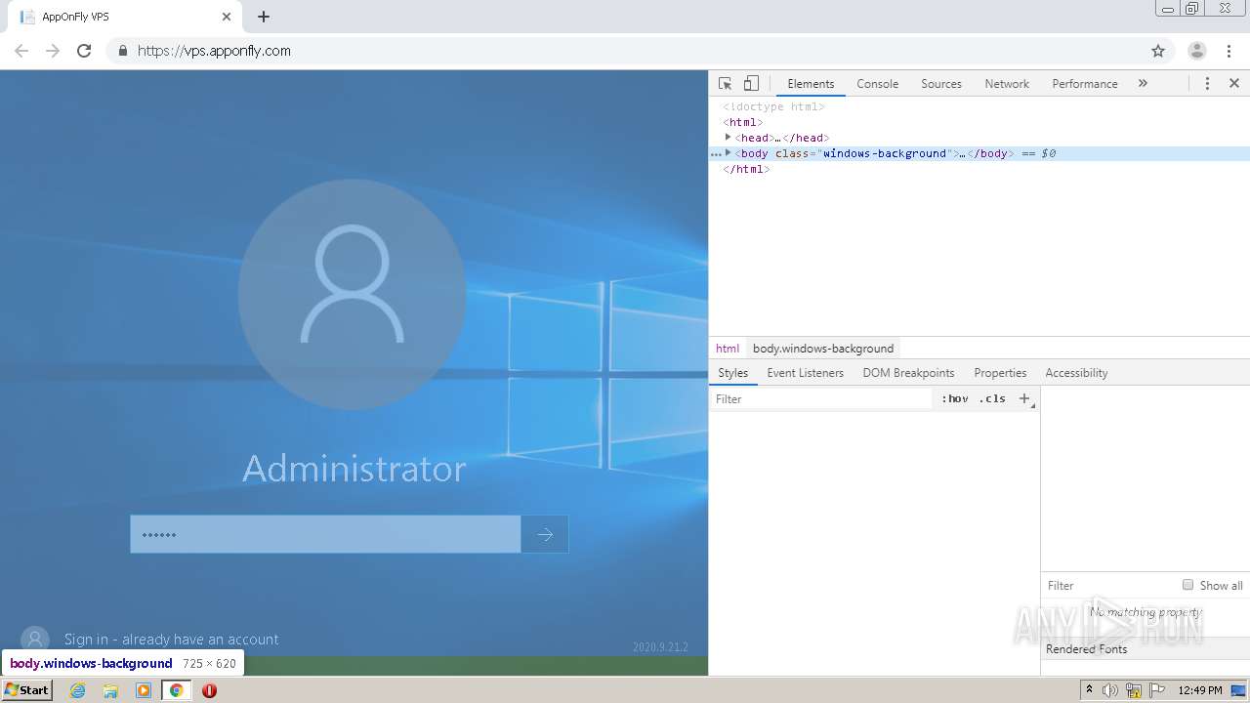Image resolution: width=1250 pixels, height=703 pixels.
Task: Open the DOM Breakpoints sub-tab
Action: click(x=908, y=373)
